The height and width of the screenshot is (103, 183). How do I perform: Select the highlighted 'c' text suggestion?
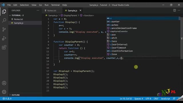142,18
